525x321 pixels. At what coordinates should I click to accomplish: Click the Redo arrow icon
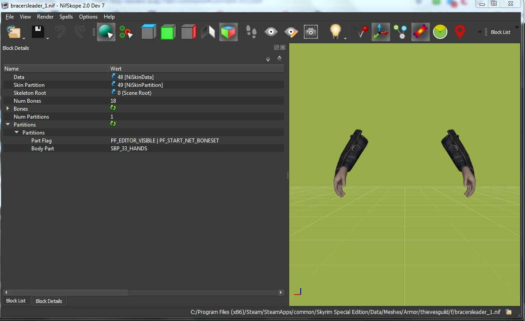(x=79, y=32)
